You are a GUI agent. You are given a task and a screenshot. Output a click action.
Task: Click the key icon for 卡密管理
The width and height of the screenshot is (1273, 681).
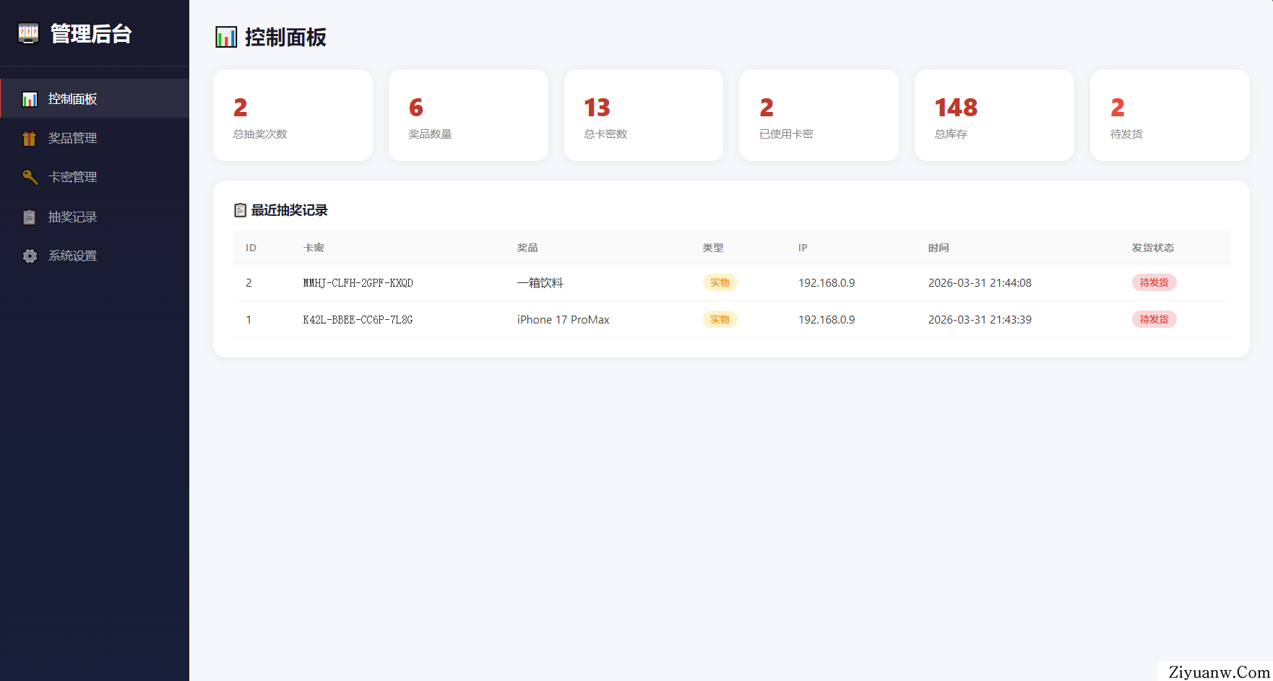[30, 177]
